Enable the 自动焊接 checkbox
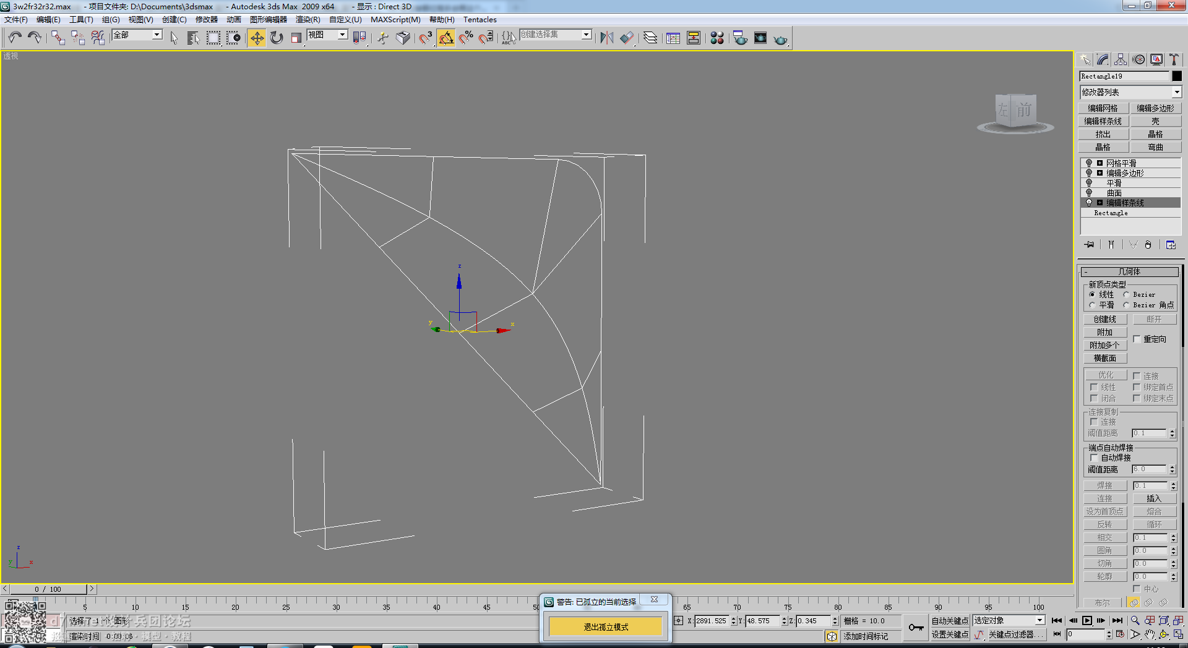Screen dimensions: 1188x648 point(1094,458)
